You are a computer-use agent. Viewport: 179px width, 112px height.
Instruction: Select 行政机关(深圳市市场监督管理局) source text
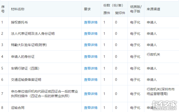(x=161, y=92)
